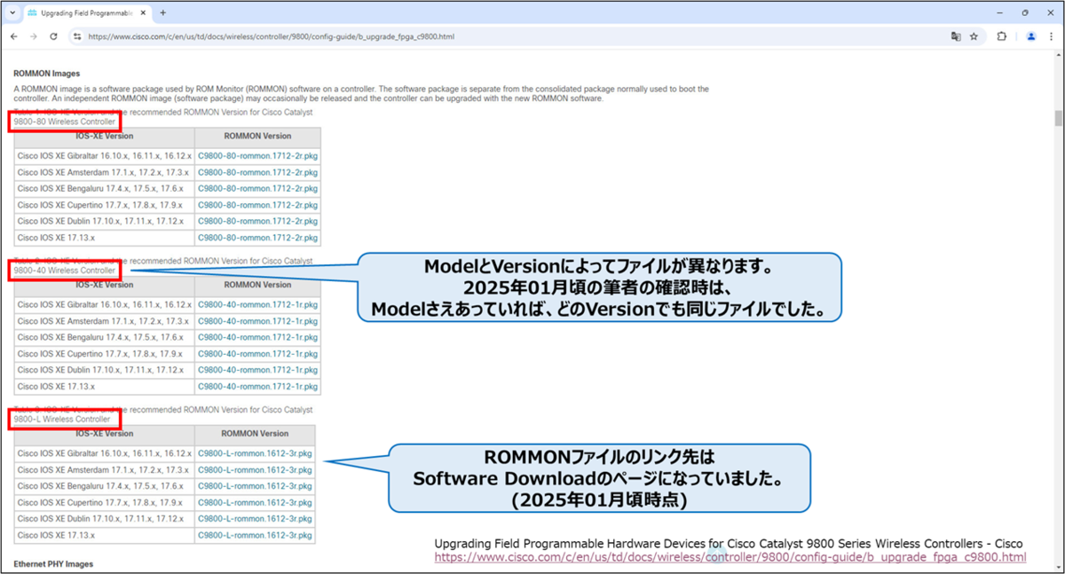Viewport: 1065px width, 574px height.
Task: Open C9800-L-rommon link in Cupertino row
Action: 255,503
